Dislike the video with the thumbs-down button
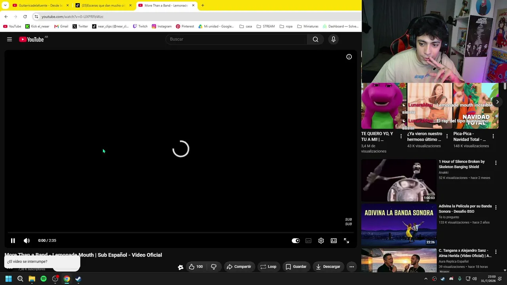Viewport: 507px width, 285px height. pyautogui.click(x=214, y=267)
